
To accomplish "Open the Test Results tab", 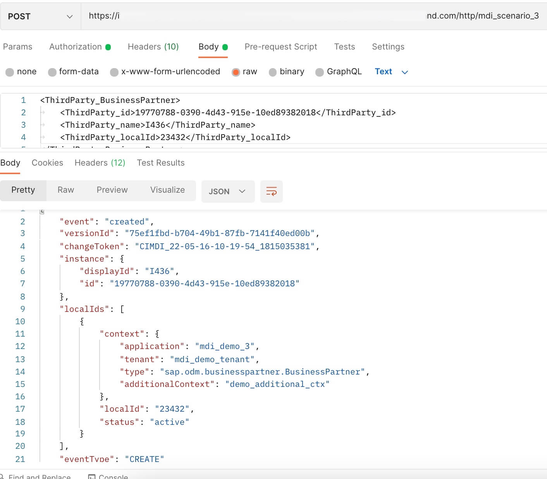I will (160, 163).
